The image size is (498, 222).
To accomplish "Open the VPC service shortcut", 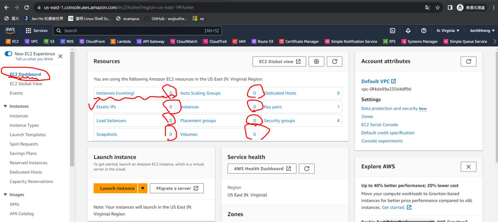I will 31,42.
